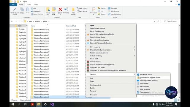This screenshot has width=190, height=107.
Task: Open address bar history dropdown
Action: pyautogui.click(x=154, y=21)
